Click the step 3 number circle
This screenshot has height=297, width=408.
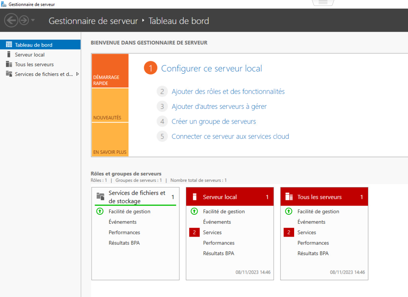pos(162,107)
